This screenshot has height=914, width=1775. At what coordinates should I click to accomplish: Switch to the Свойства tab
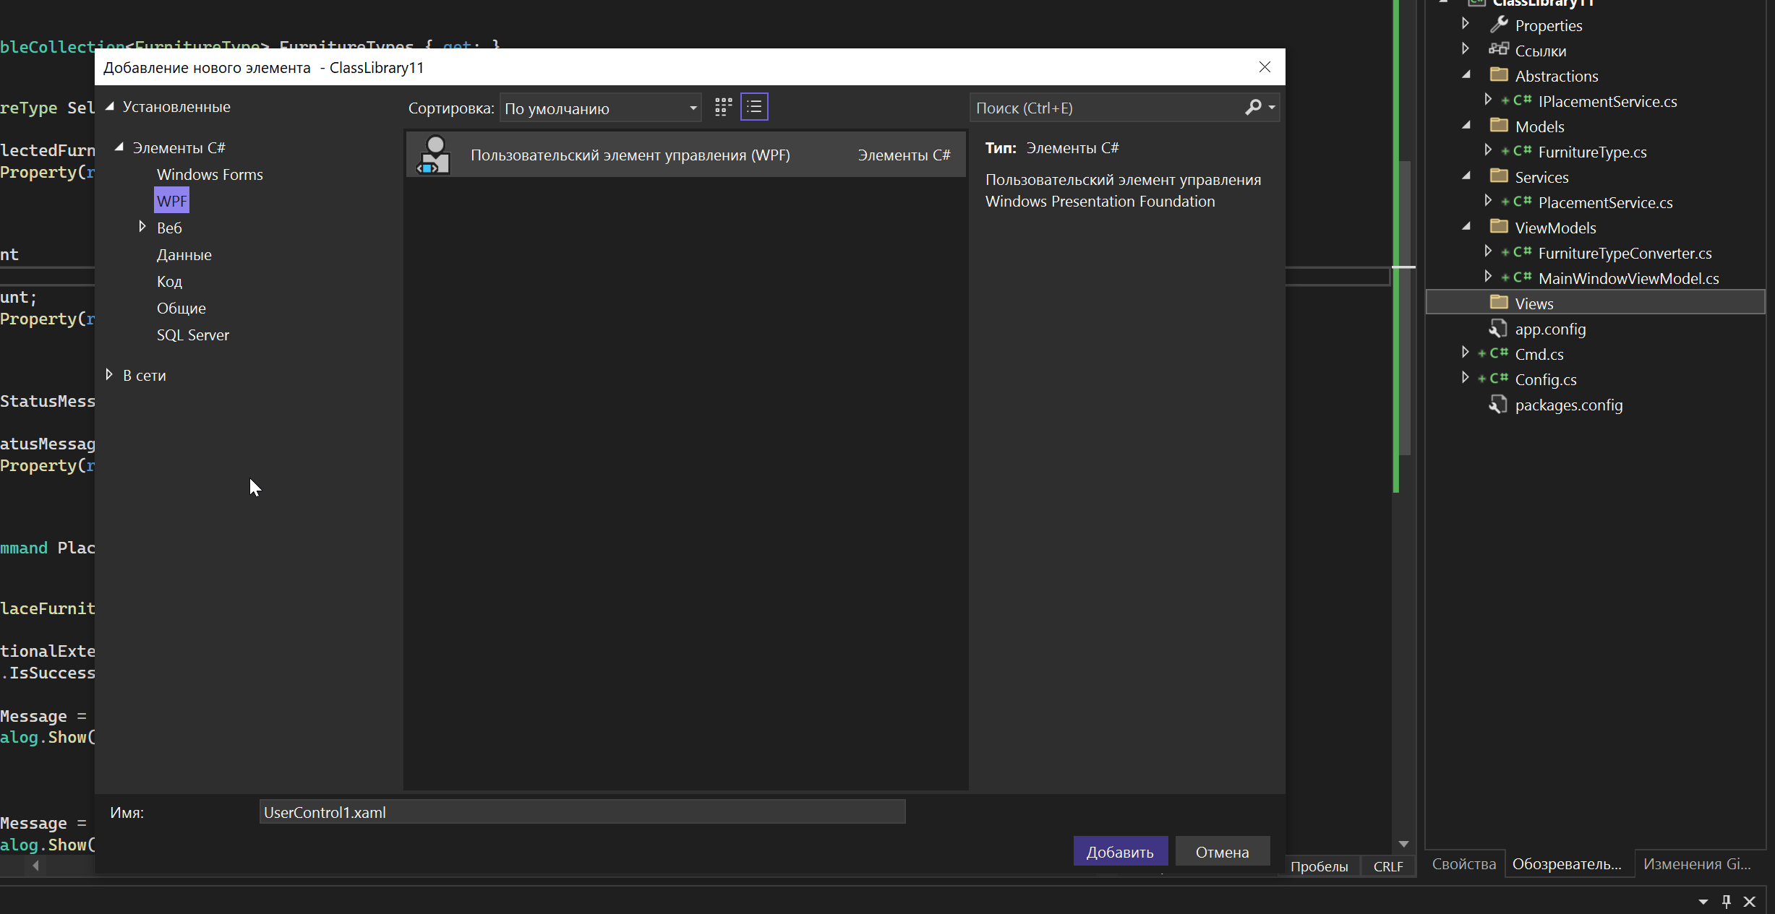coord(1463,864)
